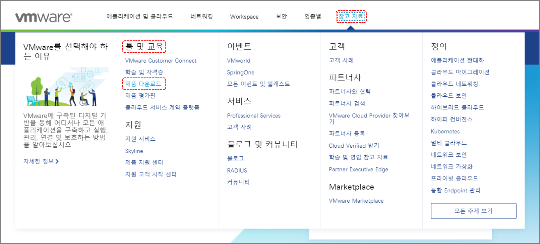Click the 블로그 및 커뮤니티 heading
Viewport: 540px width, 244px height.
coord(262,144)
